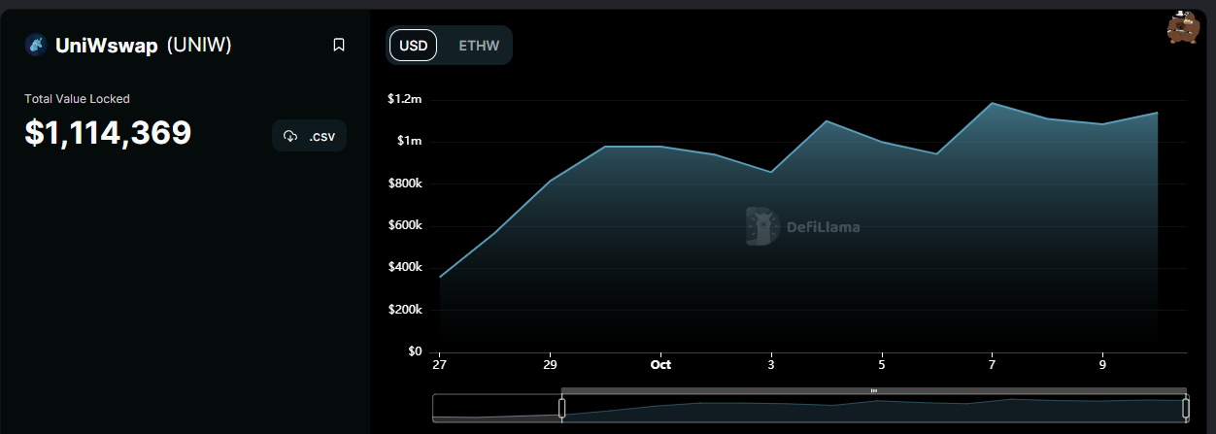The width and height of the screenshot is (1216, 434).
Task: Click the 3 date label on x-axis
Action: (x=771, y=366)
